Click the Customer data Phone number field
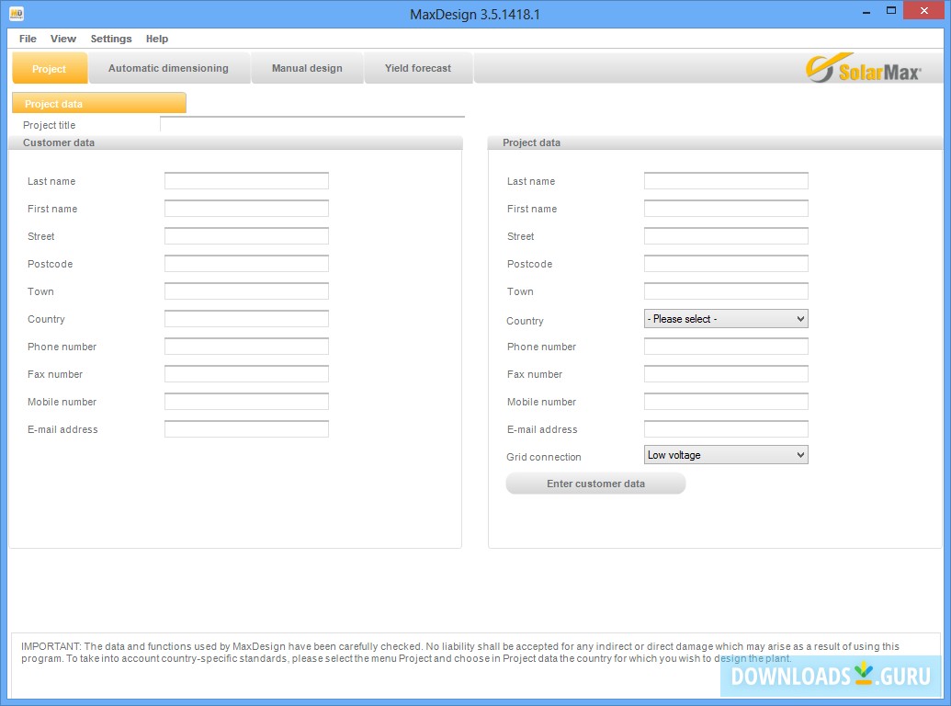This screenshot has width=951, height=706. click(x=246, y=347)
